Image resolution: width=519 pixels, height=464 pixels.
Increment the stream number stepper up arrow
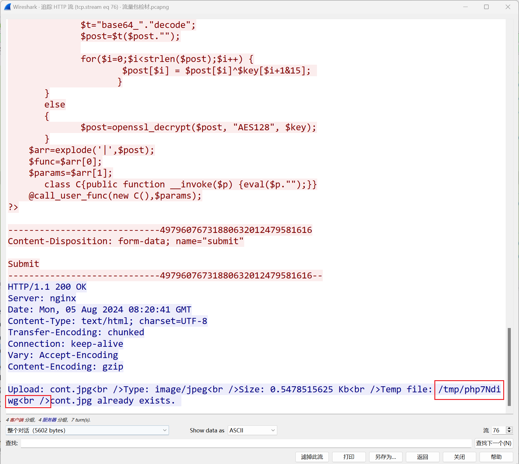(509, 428)
